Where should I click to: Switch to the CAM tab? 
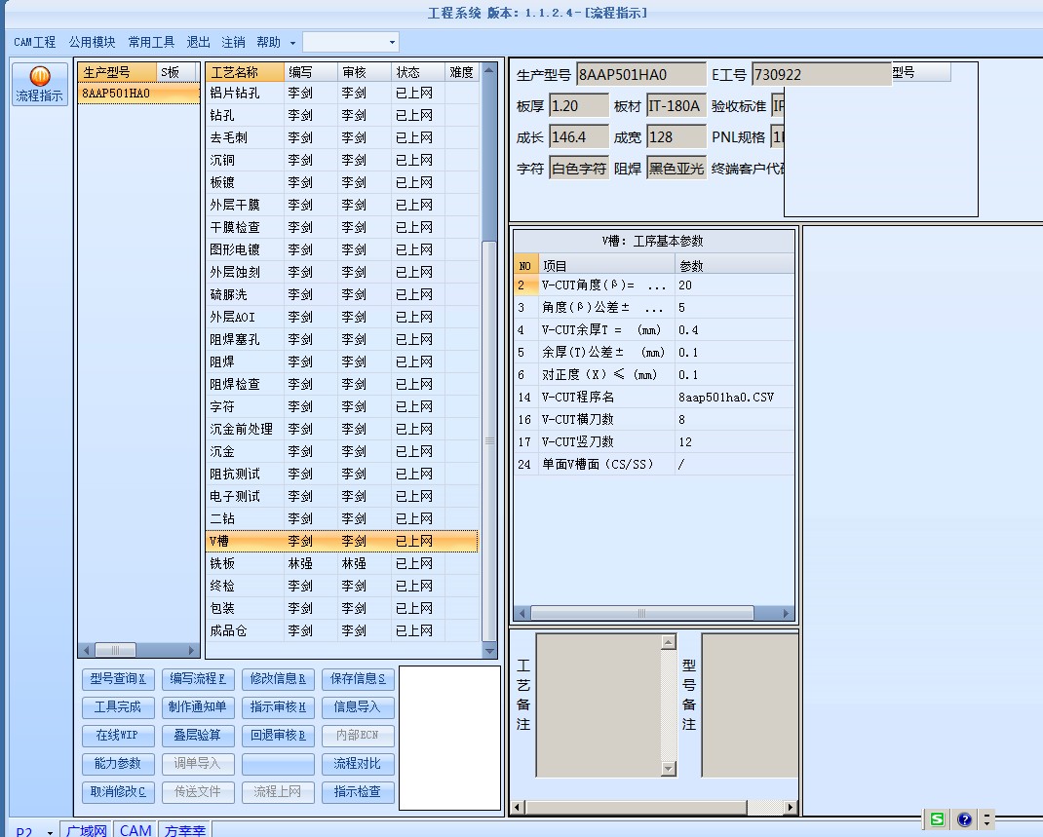(135, 830)
